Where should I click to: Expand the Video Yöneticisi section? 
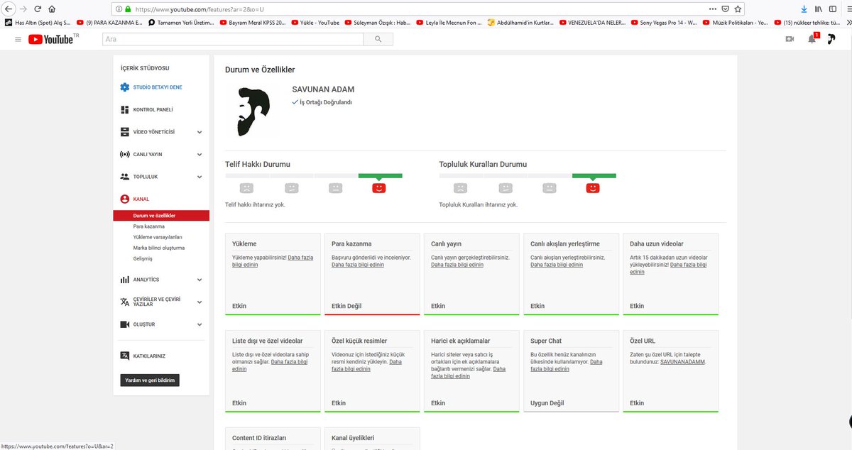pyautogui.click(x=200, y=132)
